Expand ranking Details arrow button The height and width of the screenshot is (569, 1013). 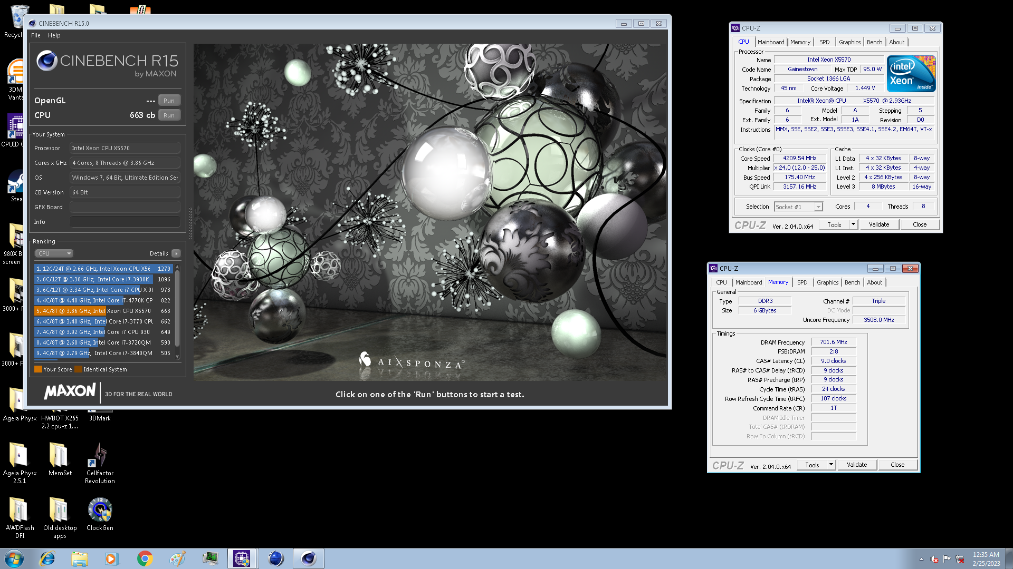click(x=176, y=253)
